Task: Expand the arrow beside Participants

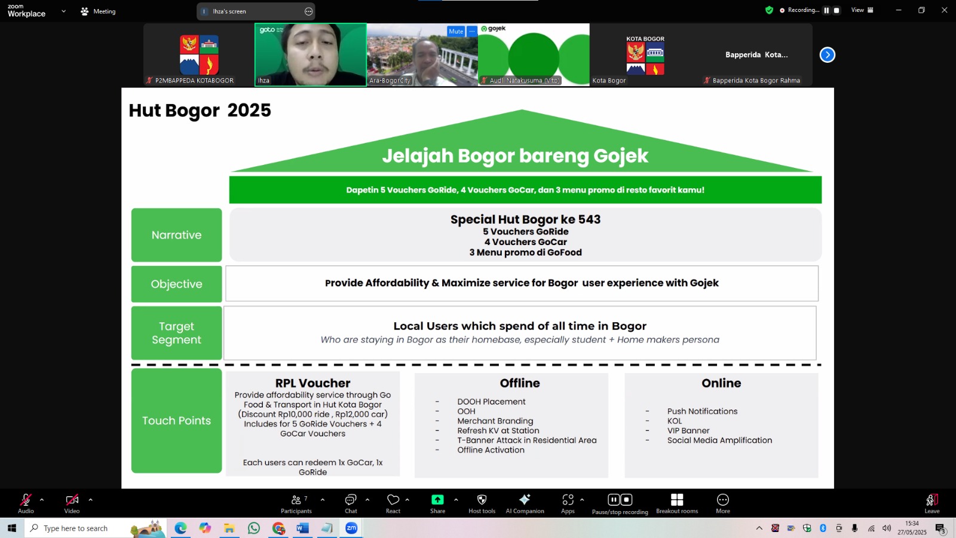Action: click(x=323, y=500)
